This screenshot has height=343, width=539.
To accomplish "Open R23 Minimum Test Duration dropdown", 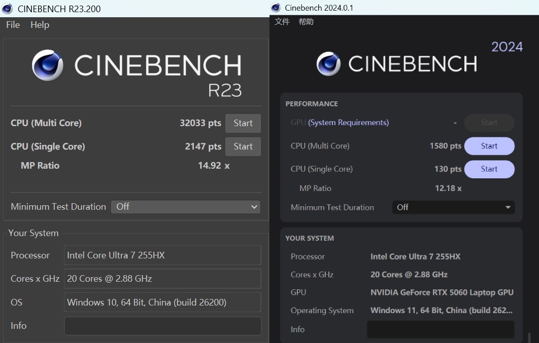I will click(186, 207).
